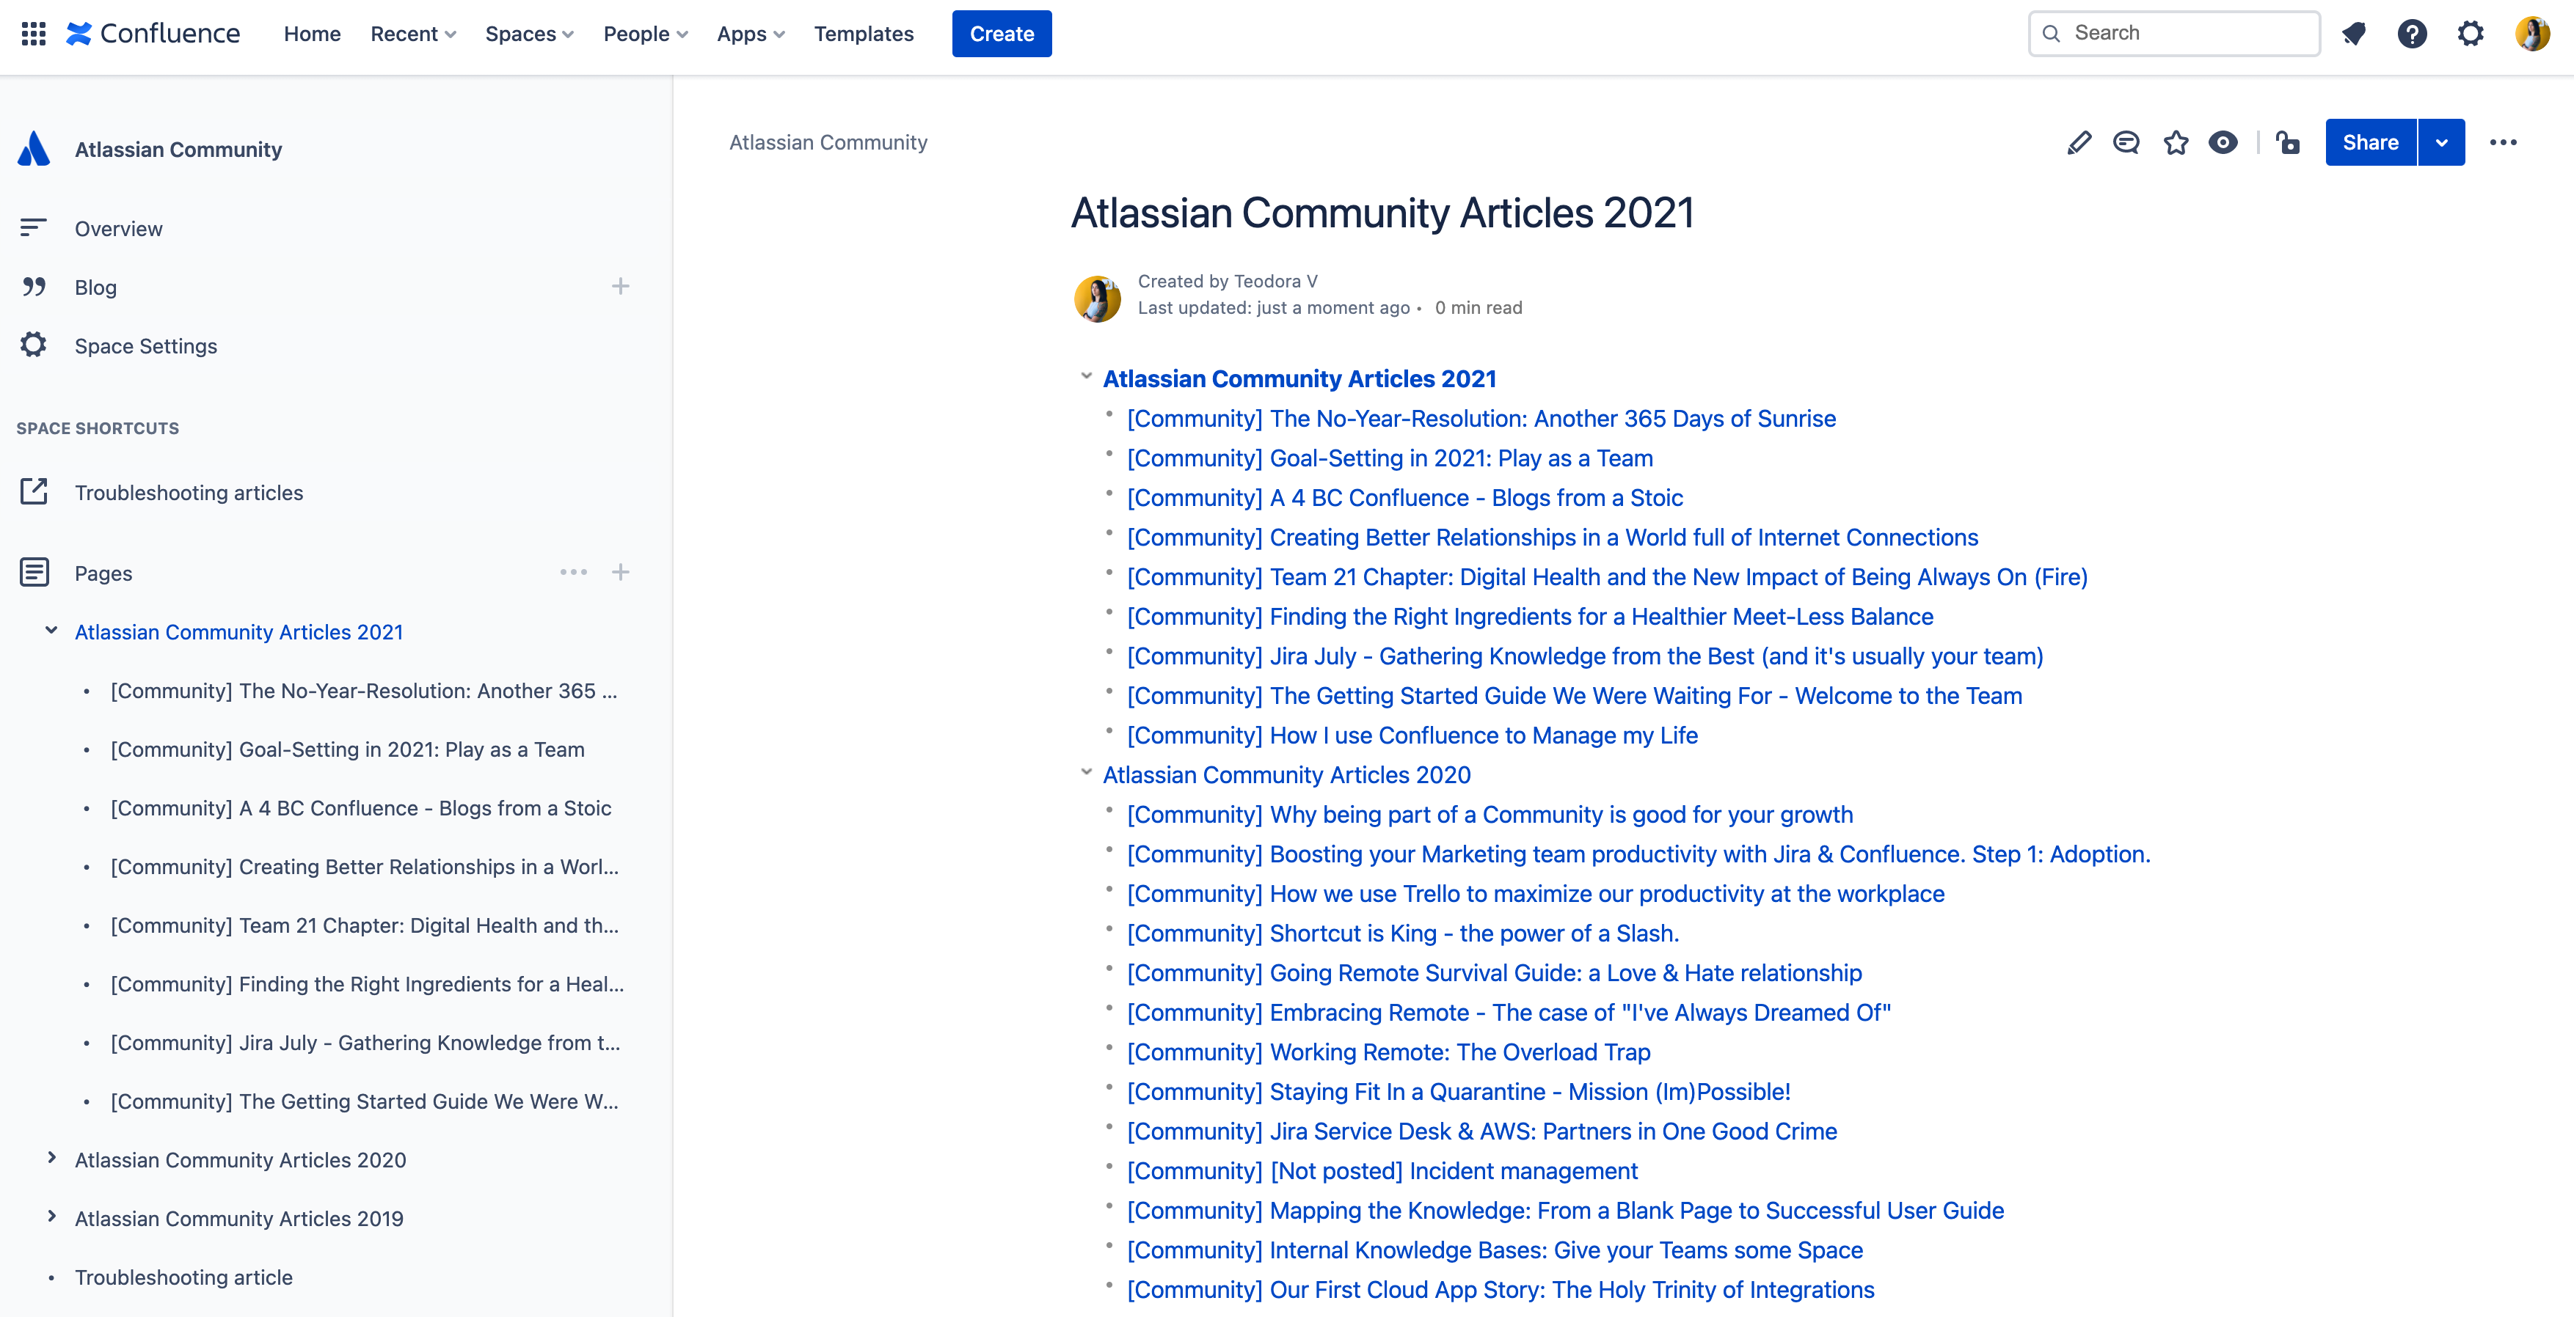Open the Apps dropdown menu

751,34
